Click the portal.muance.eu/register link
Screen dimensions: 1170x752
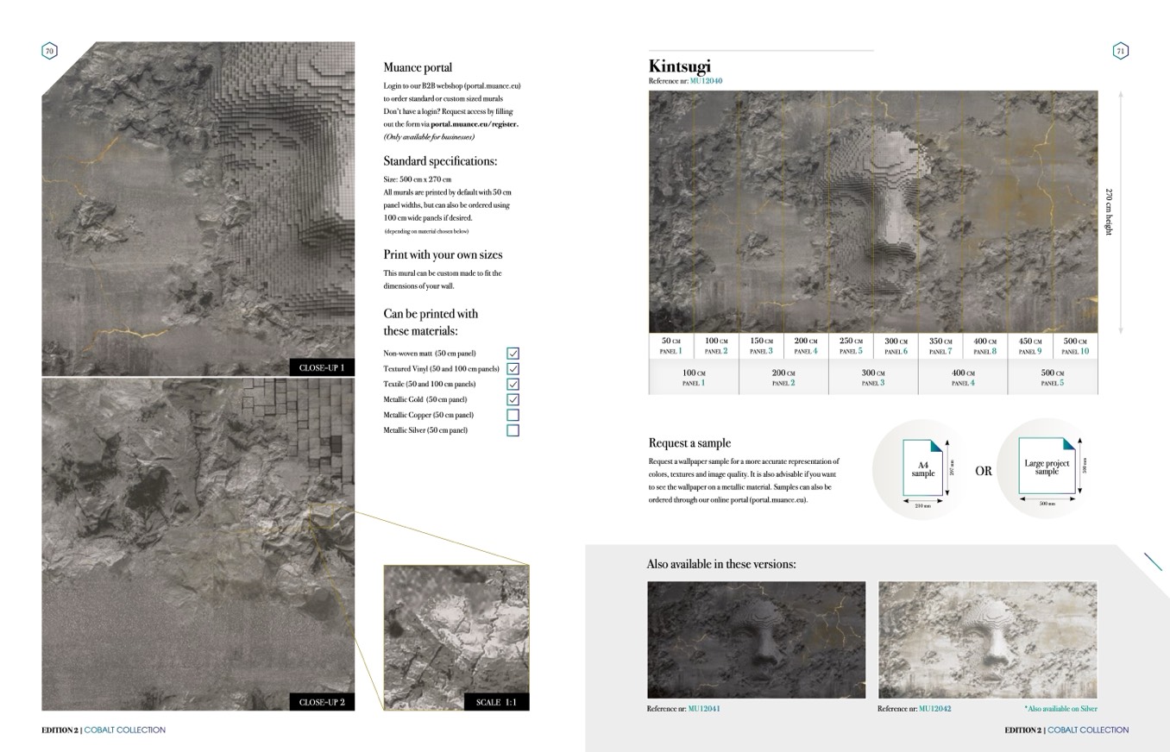click(x=474, y=124)
